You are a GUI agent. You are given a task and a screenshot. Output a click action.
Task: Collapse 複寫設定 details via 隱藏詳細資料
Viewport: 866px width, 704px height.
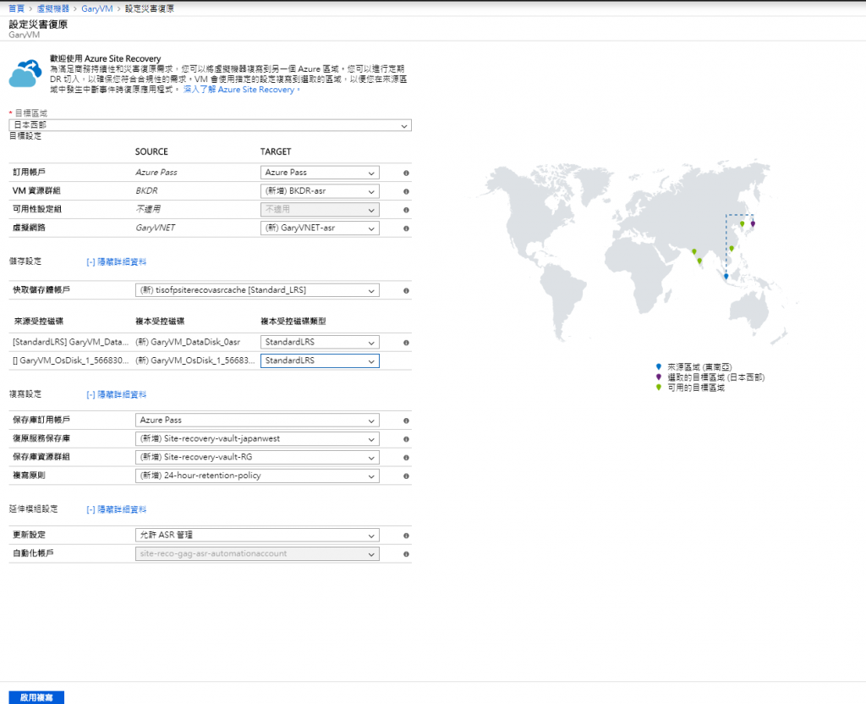(x=117, y=394)
